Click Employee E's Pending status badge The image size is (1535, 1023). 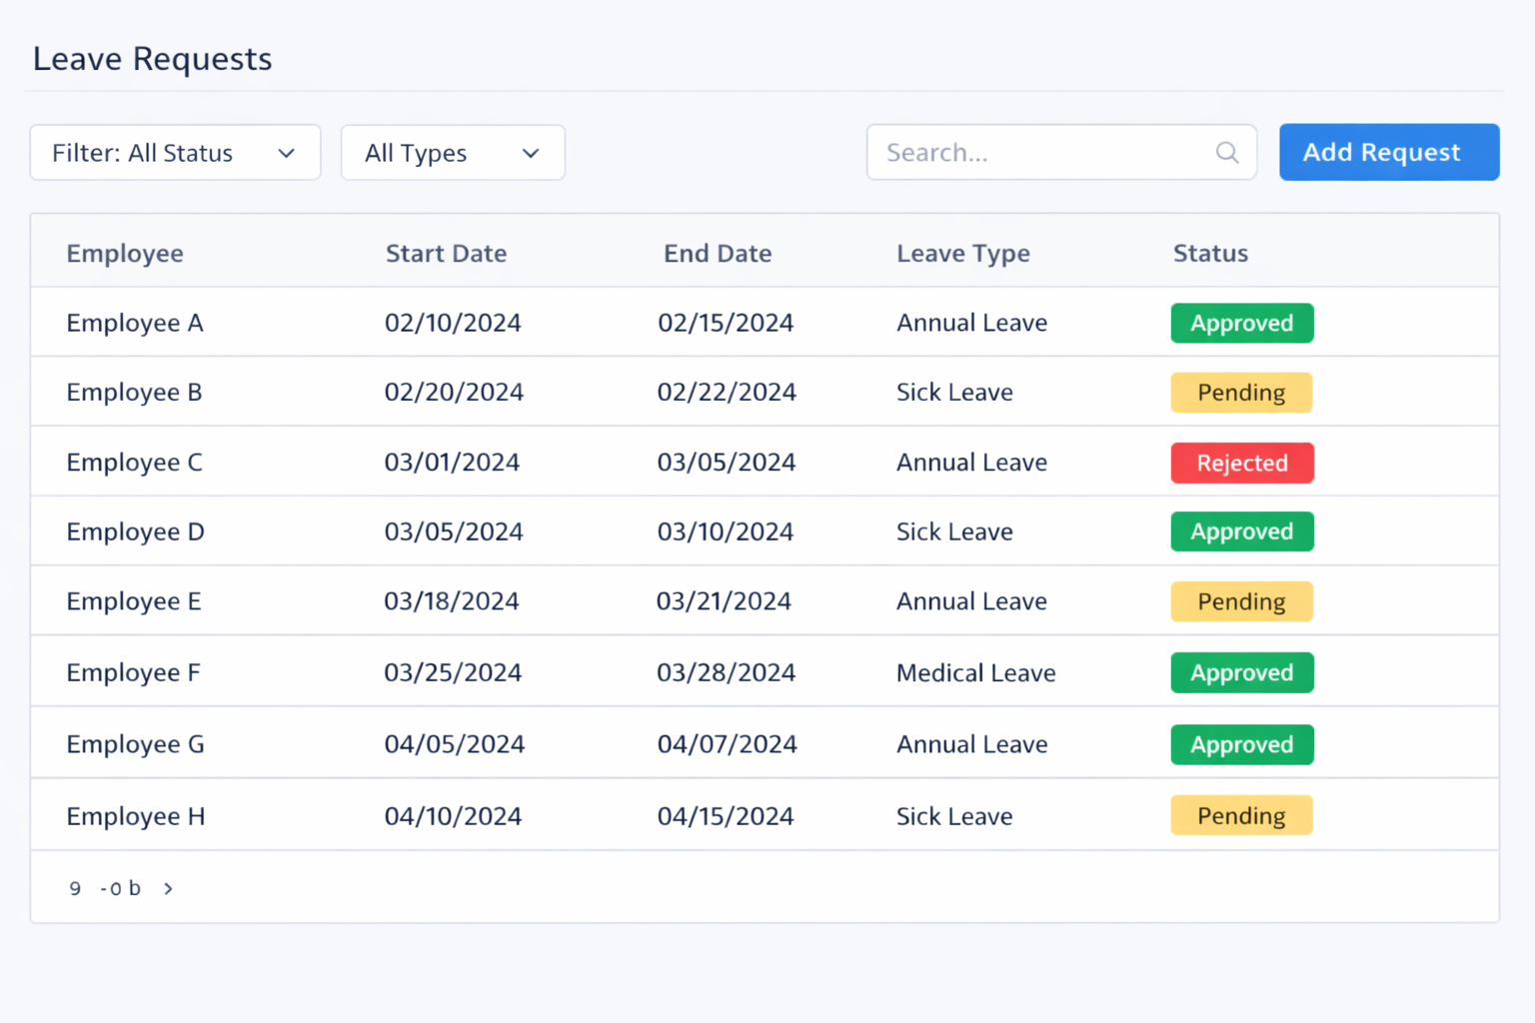(x=1241, y=601)
